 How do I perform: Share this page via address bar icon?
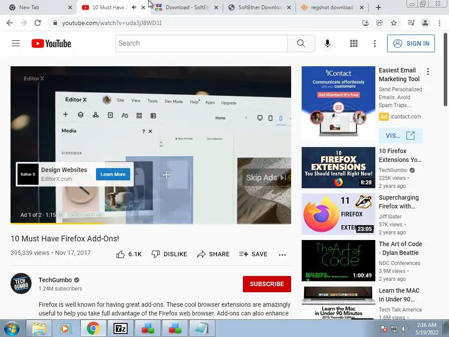pyautogui.click(x=380, y=23)
